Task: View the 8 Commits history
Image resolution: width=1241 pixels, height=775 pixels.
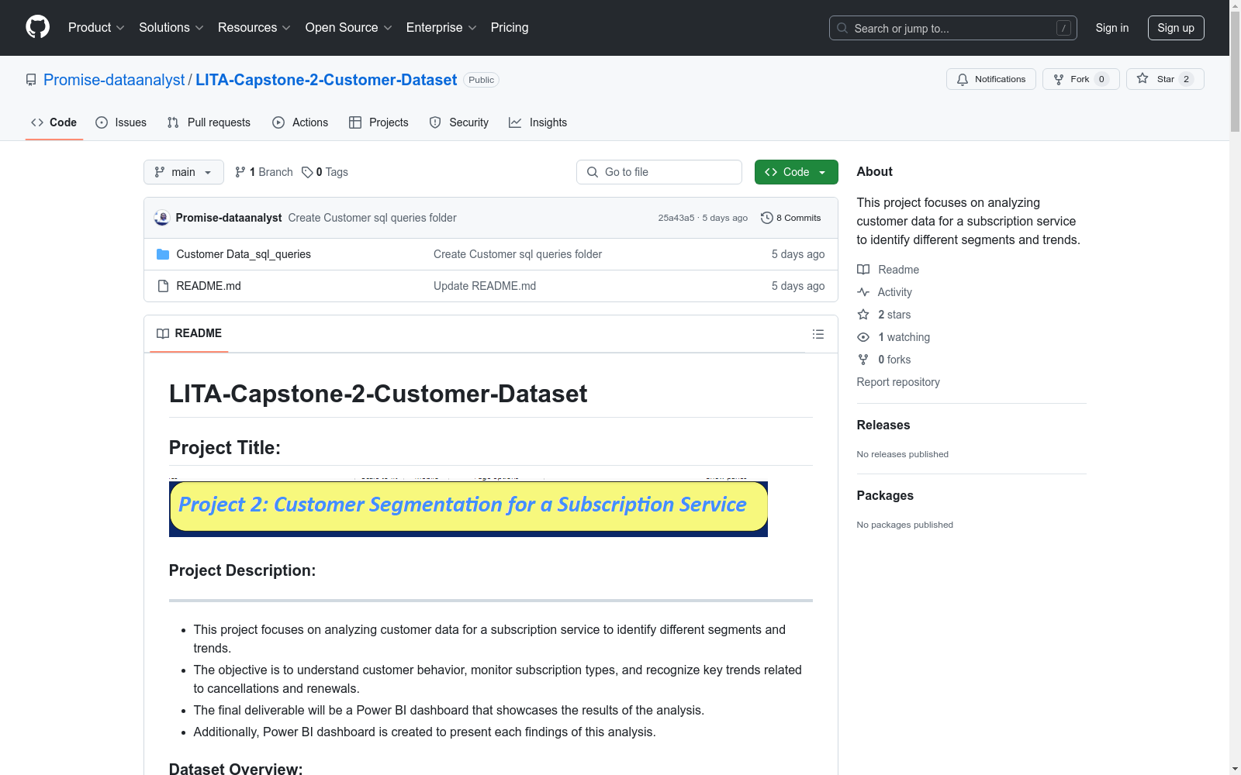Action: point(791,218)
